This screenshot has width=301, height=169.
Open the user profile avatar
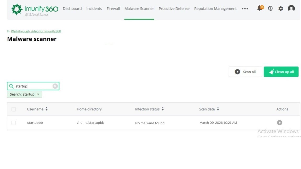point(291,9)
